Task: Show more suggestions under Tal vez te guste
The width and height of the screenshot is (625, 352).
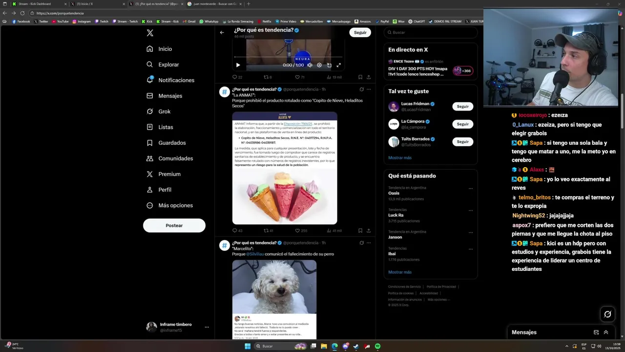Action: point(400,158)
